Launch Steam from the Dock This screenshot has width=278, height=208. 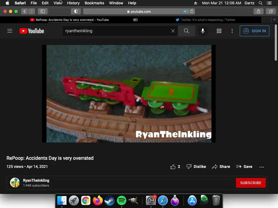point(110,200)
